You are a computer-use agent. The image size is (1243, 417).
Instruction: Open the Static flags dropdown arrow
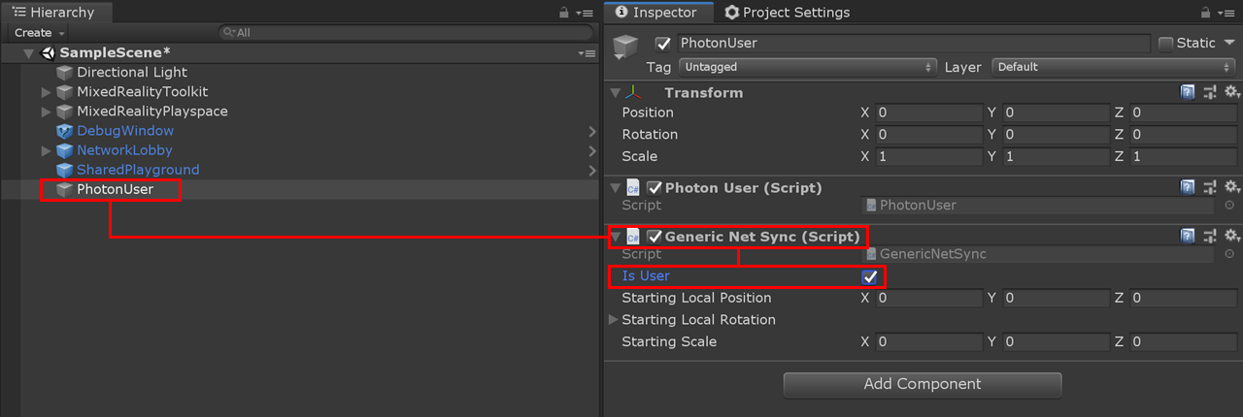click(1229, 43)
